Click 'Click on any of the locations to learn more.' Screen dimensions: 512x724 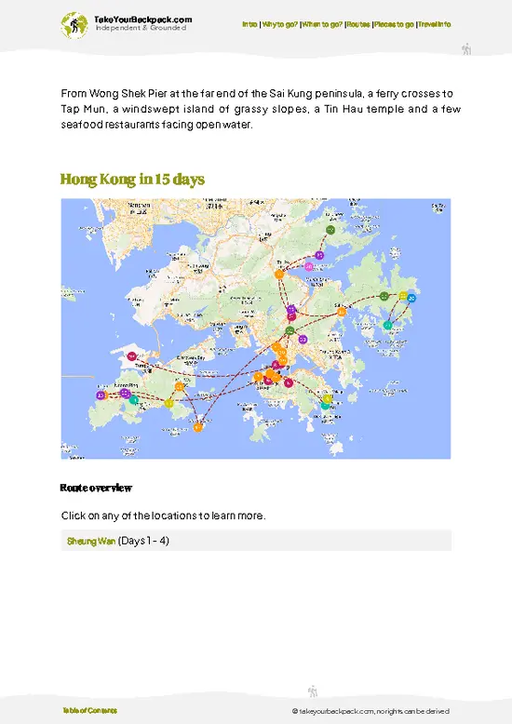coord(163,516)
